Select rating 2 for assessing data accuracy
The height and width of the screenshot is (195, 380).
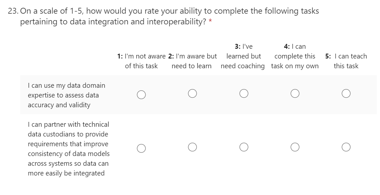tap(192, 94)
